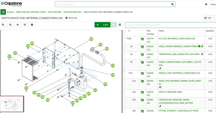The height and width of the screenshot is (113, 216).
Task: Select callout 420 on the diagram
Action: tap(105, 84)
